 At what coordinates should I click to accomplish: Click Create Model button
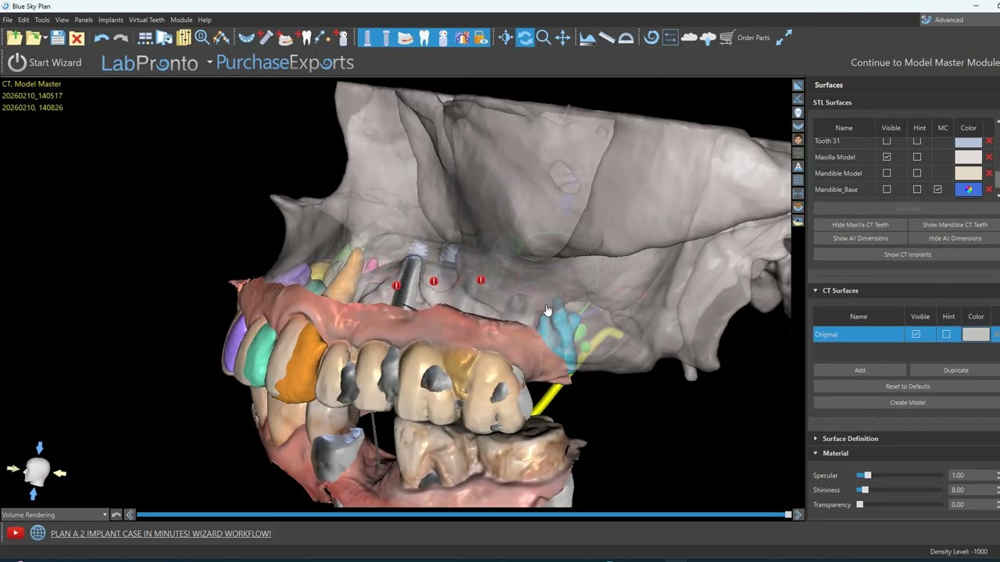[907, 403]
